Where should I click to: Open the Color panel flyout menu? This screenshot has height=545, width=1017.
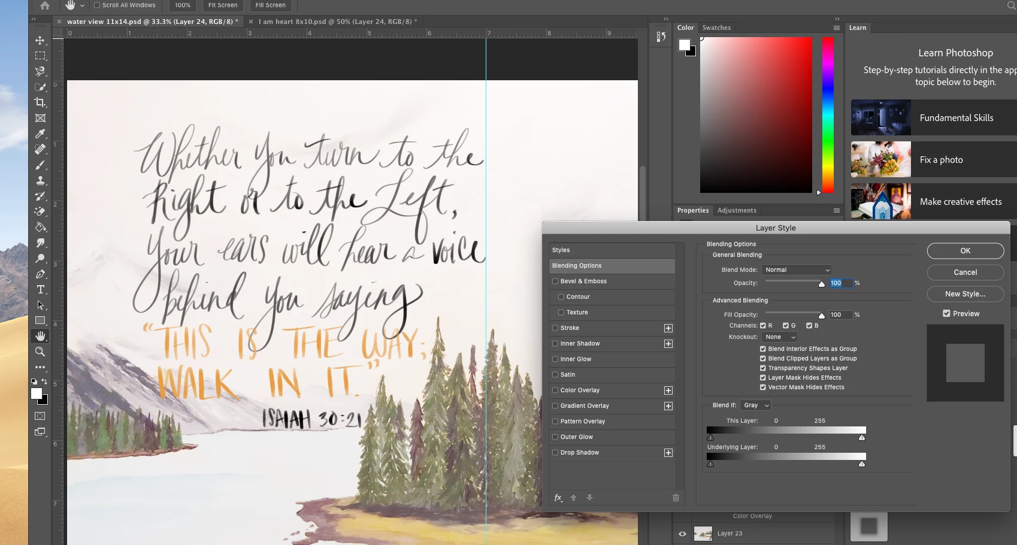click(x=837, y=28)
